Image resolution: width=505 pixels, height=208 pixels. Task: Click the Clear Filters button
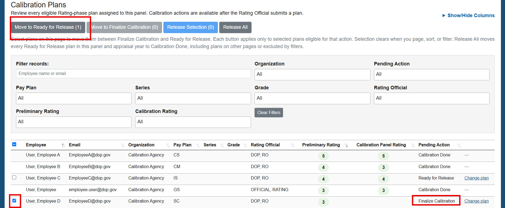click(x=269, y=112)
